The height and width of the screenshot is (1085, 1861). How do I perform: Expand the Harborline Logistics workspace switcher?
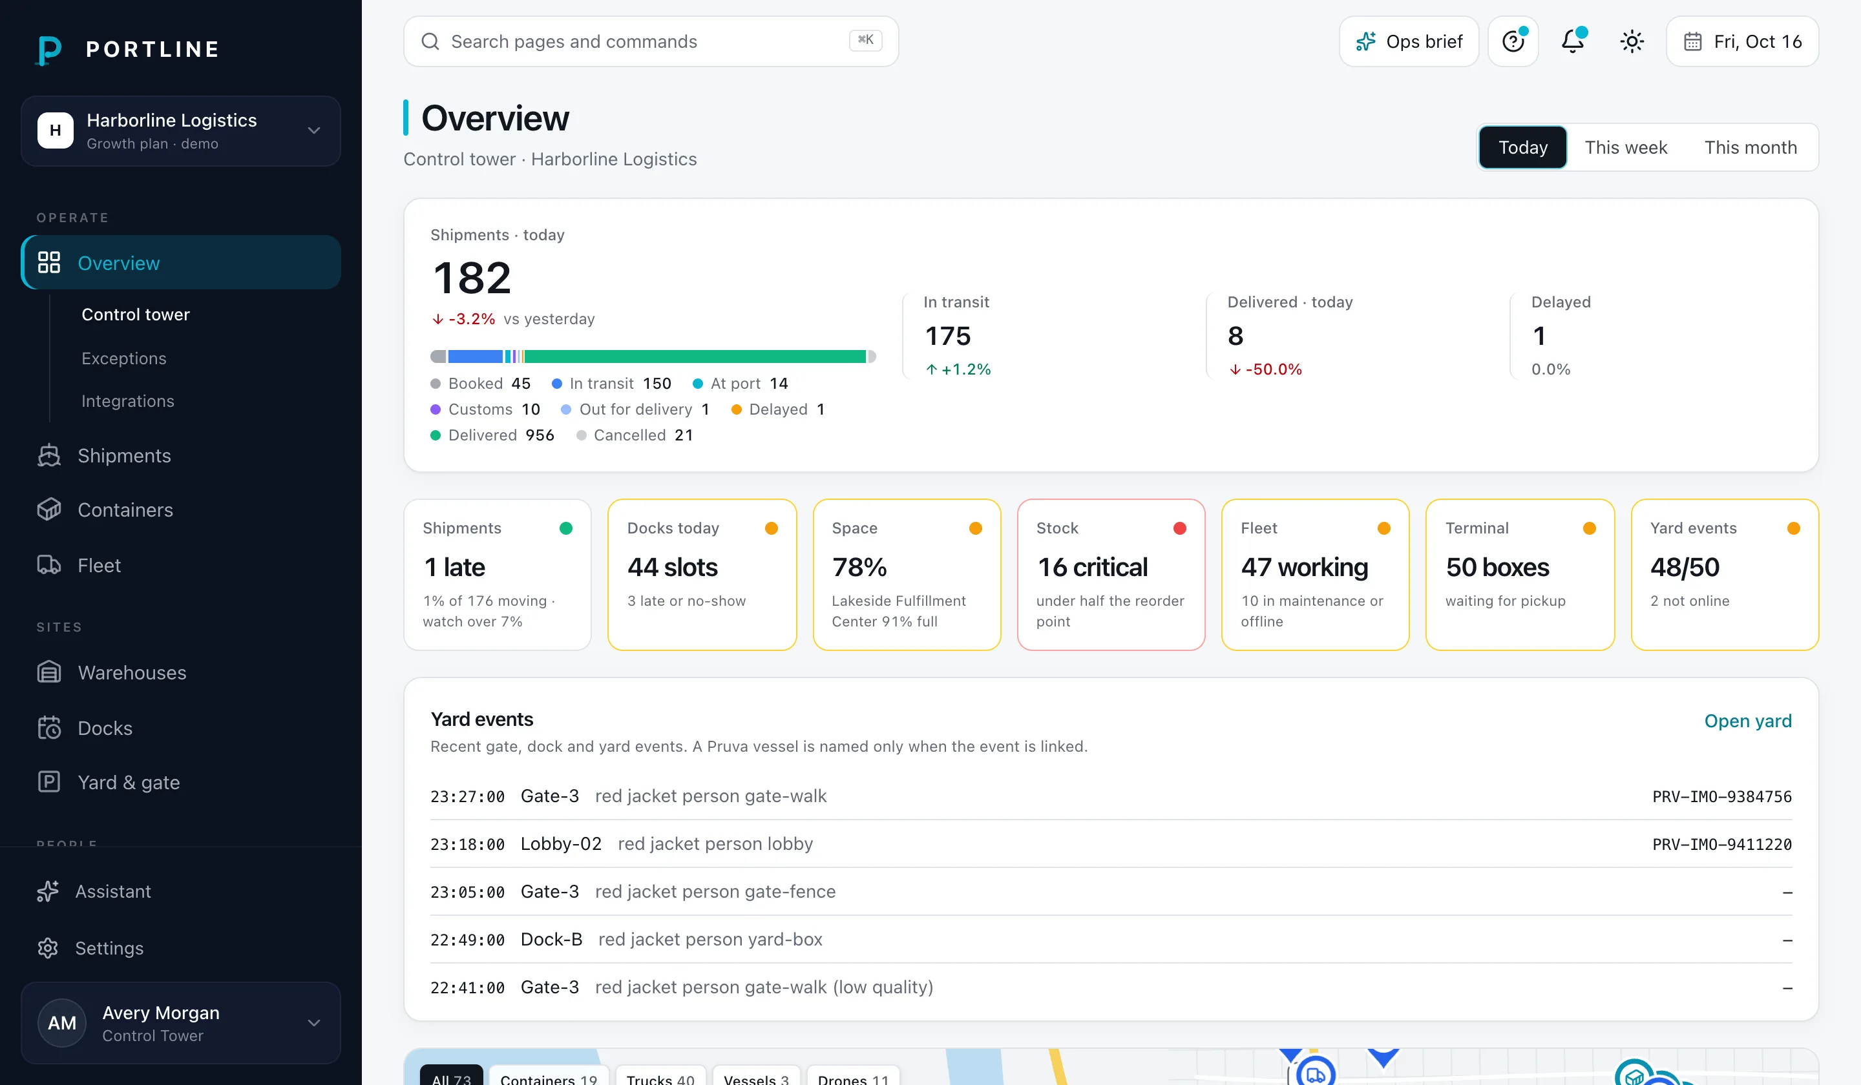[181, 130]
